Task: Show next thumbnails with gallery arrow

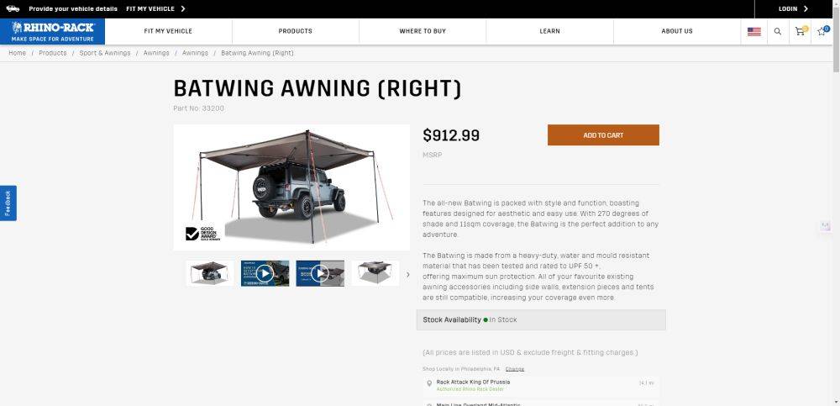Action: click(407, 275)
